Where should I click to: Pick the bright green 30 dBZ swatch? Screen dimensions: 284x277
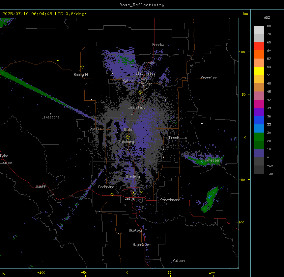[259, 137]
